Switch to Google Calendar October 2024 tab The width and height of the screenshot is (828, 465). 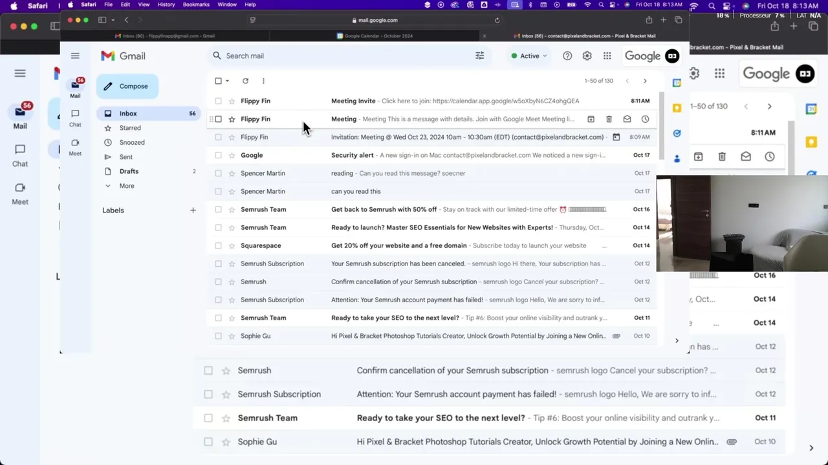point(375,36)
